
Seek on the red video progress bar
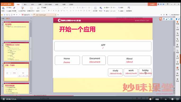click(x=37, y=96)
